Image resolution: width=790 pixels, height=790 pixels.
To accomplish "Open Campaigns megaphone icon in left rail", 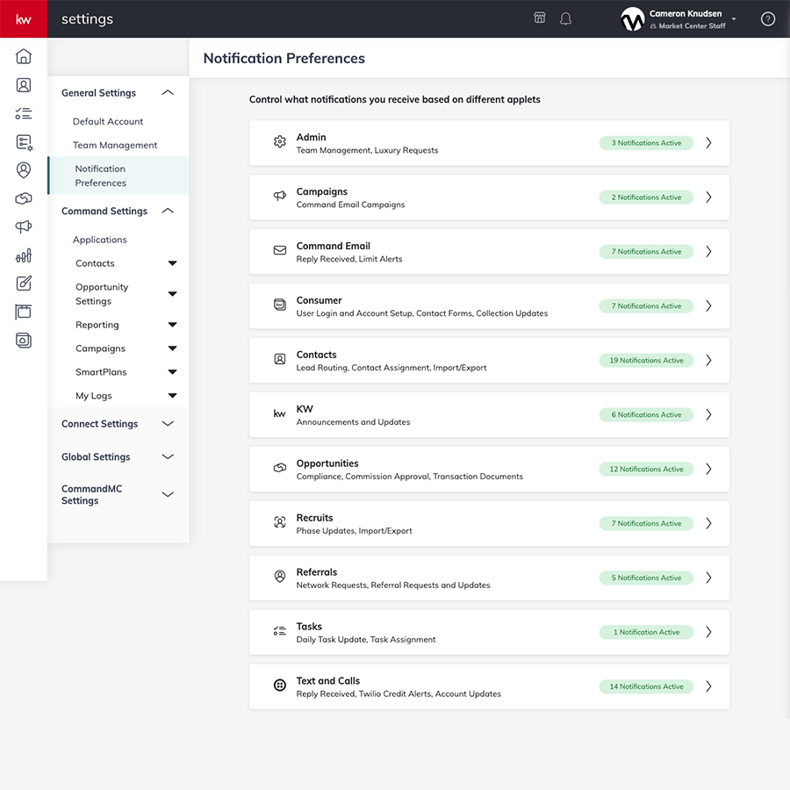I will (23, 226).
